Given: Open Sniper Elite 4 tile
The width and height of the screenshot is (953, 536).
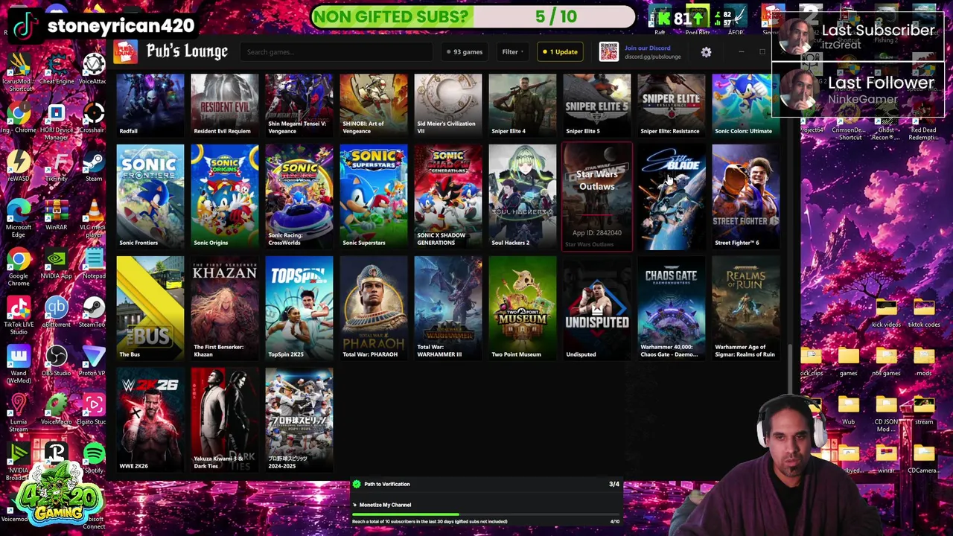Looking at the screenshot, I should (522, 104).
